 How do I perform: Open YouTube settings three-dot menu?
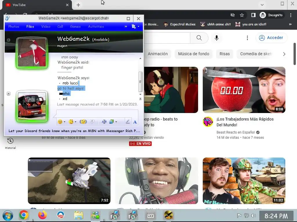(247, 38)
